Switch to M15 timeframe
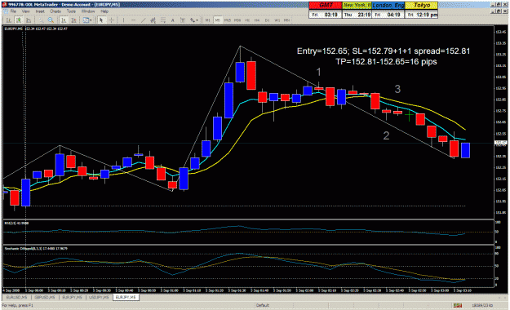Screen dimensions: 510x310 click(228, 20)
